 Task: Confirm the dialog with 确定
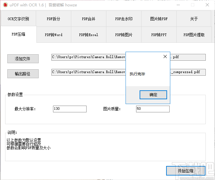click(x=153, y=95)
